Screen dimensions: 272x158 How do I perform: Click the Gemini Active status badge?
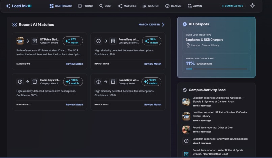tap(233, 6)
